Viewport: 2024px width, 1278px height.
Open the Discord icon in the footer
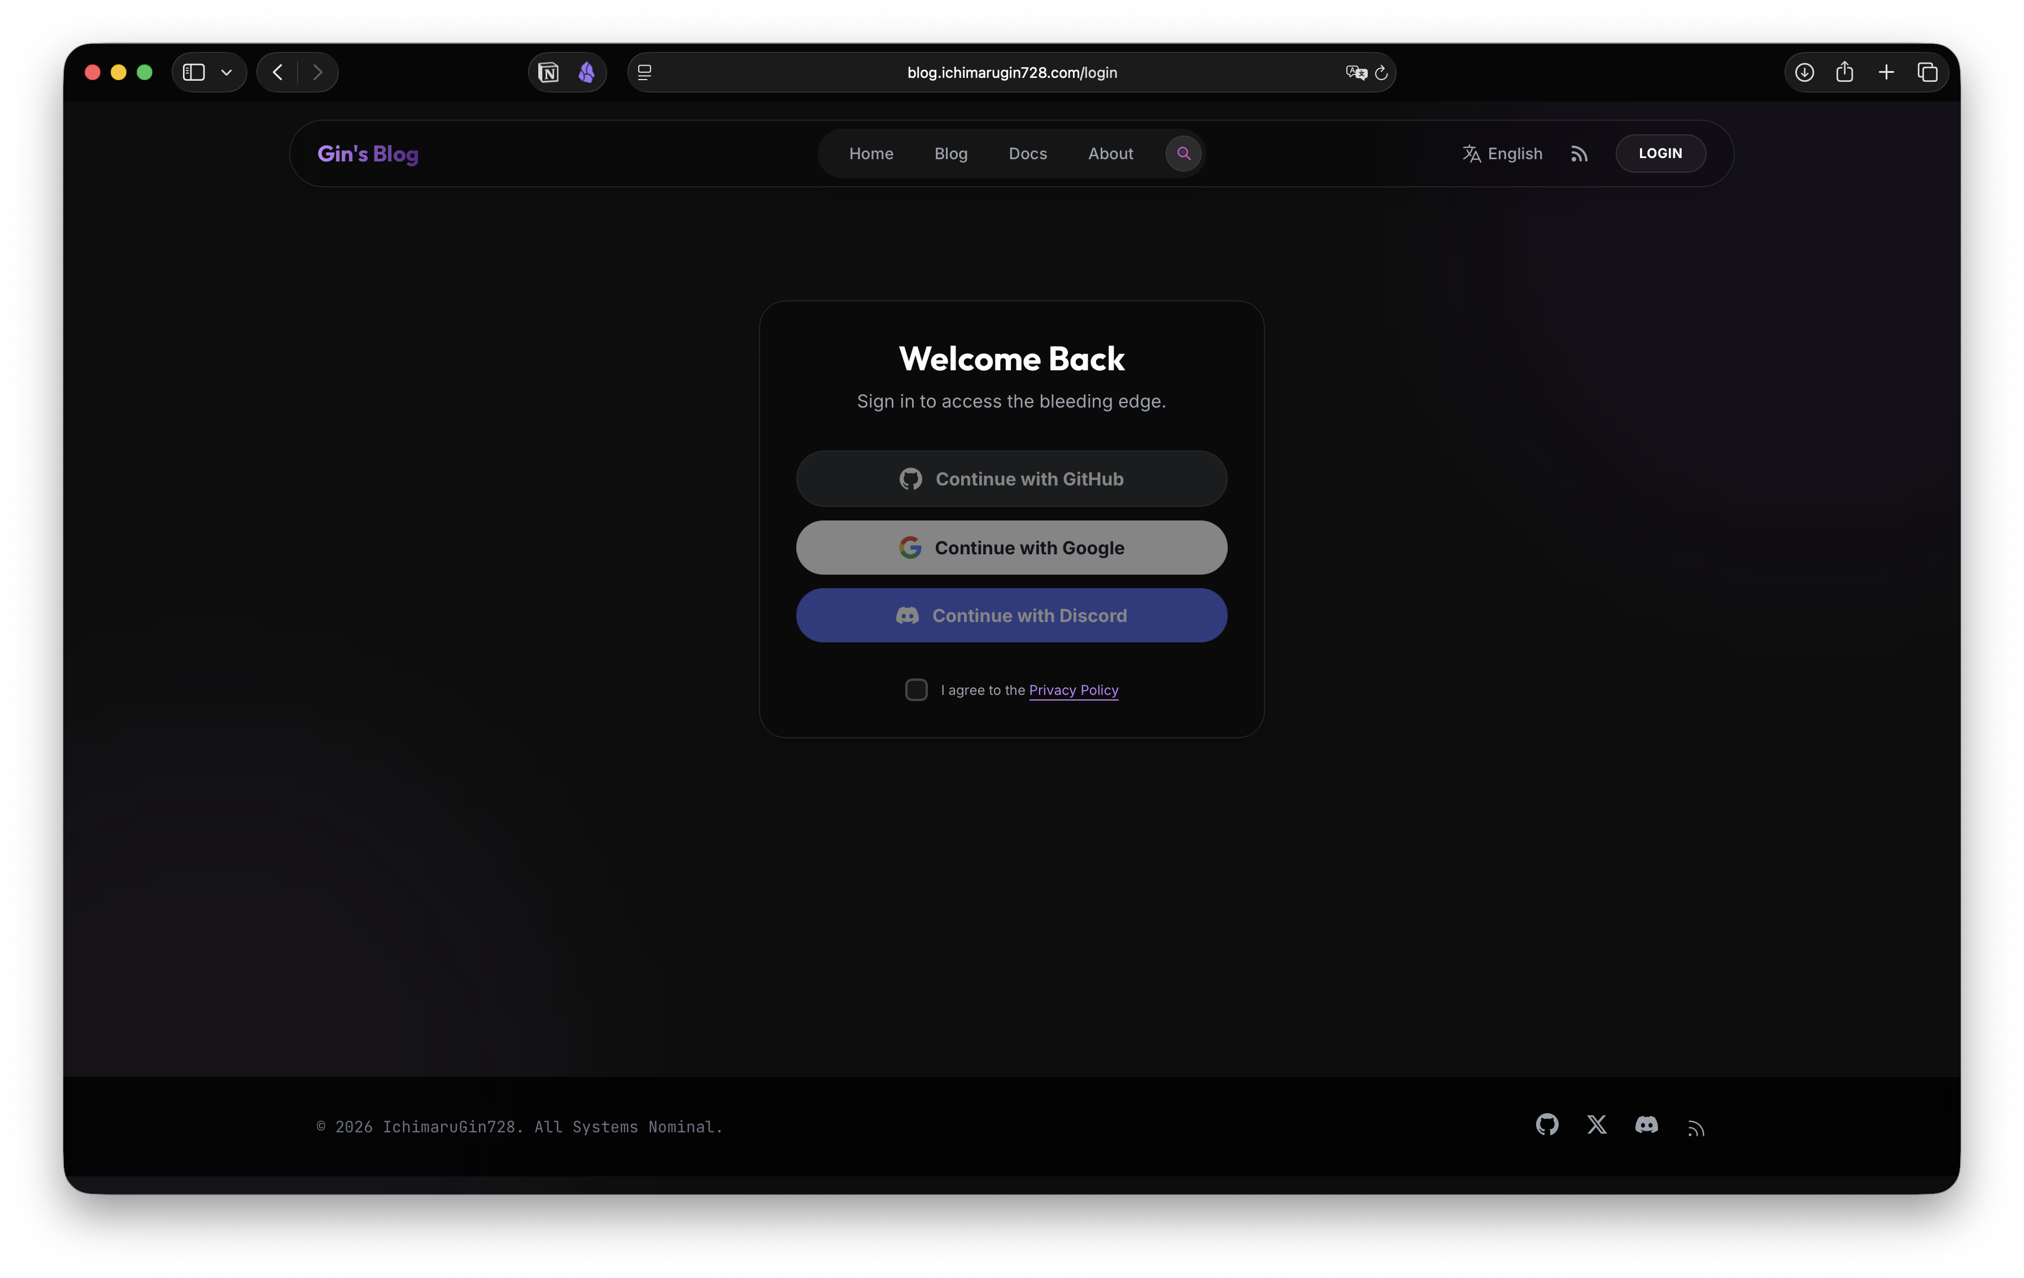click(1647, 1124)
